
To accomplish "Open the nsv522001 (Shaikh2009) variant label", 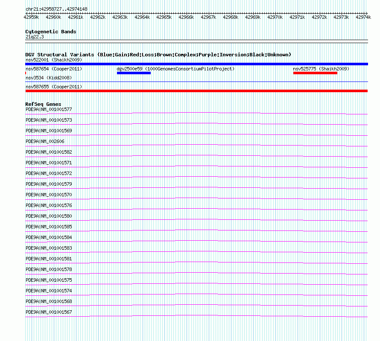I will tap(54, 60).
